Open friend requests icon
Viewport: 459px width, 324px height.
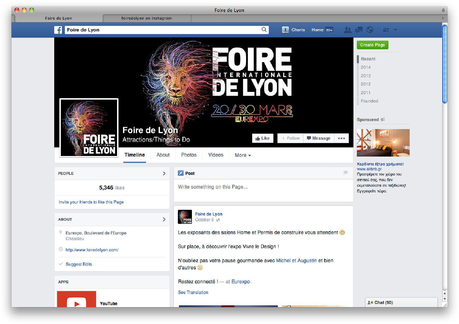point(348,30)
